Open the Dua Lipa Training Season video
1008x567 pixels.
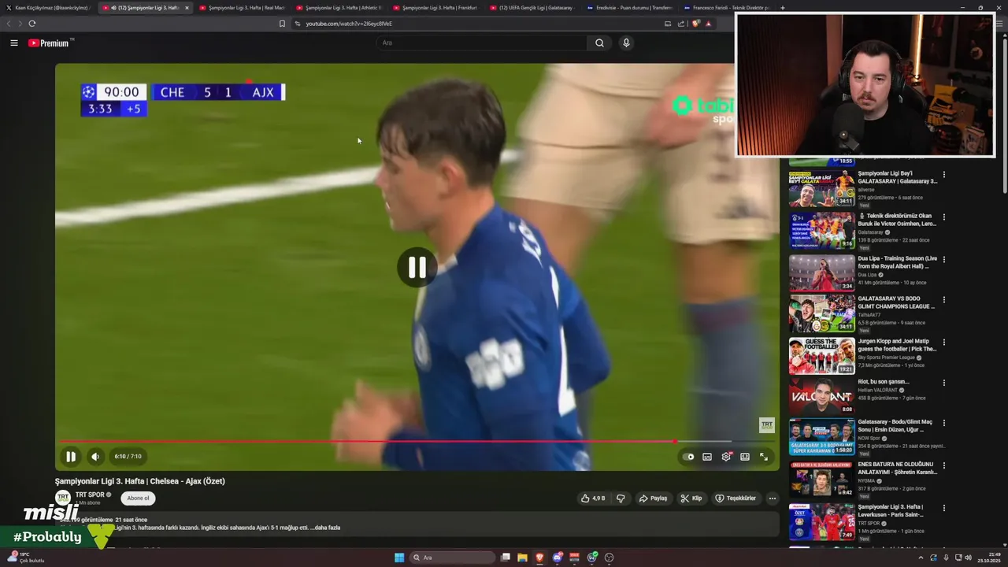click(898, 262)
